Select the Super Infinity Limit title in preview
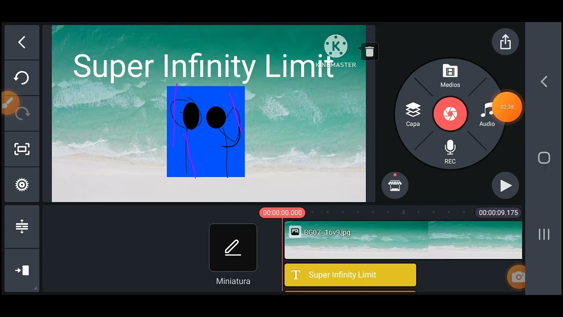The width and height of the screenshot is (563, 317). click(x=203, y=66)
